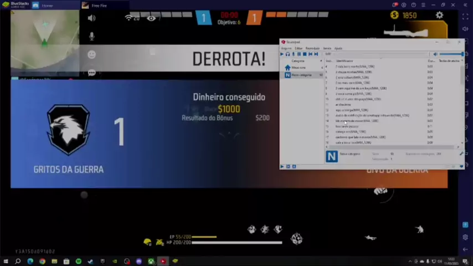Click the Soundpad headphones playback icon
The width and height of the screenshot is (473, 266).
click(287, 54)
